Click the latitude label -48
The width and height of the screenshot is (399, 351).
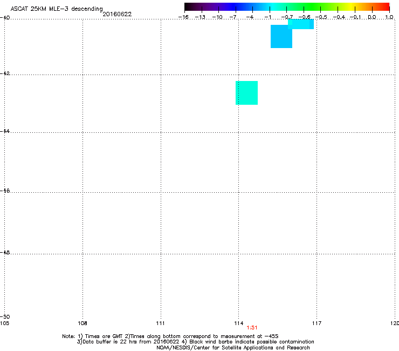[x=5, y=252]
